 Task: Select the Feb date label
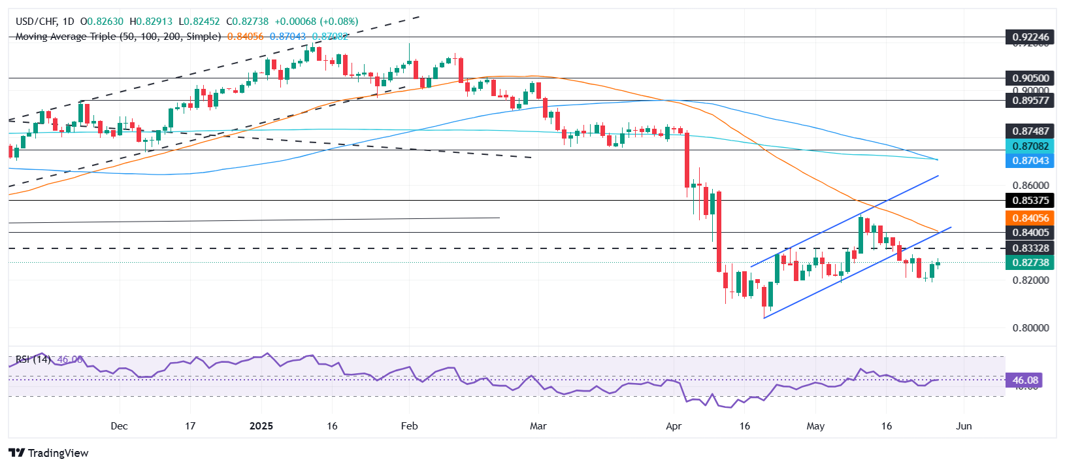click(x=409, y=426)
